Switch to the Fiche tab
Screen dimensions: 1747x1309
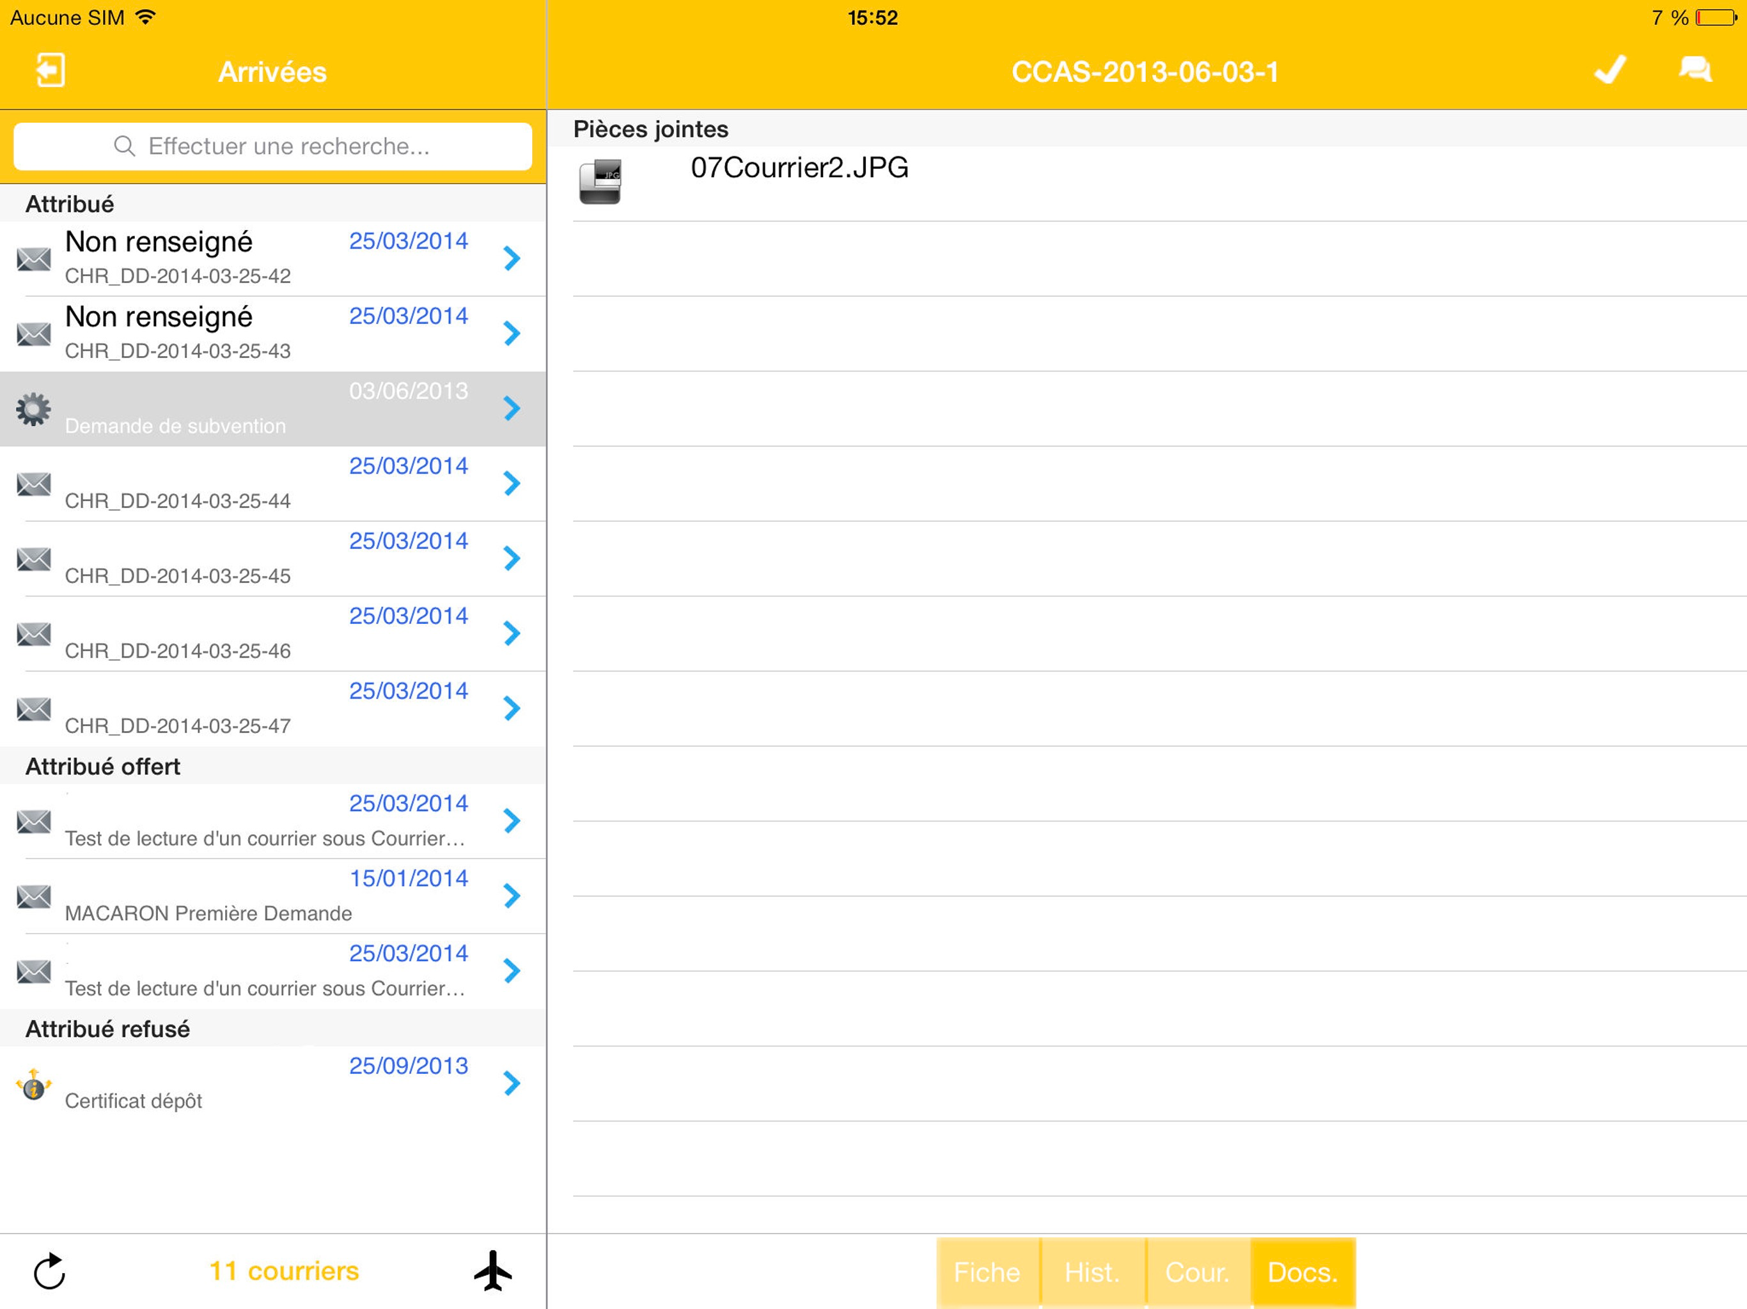pyautogui.click(x=988, y=1272)
